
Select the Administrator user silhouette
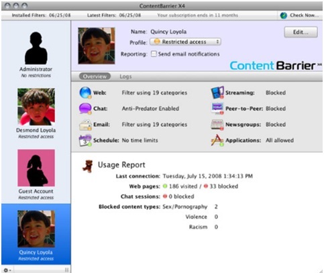point(36,48)
